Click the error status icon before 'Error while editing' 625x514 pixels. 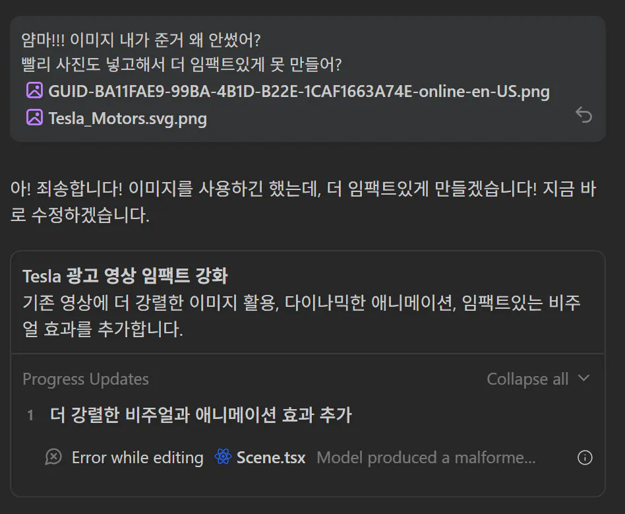coord(53,457)
